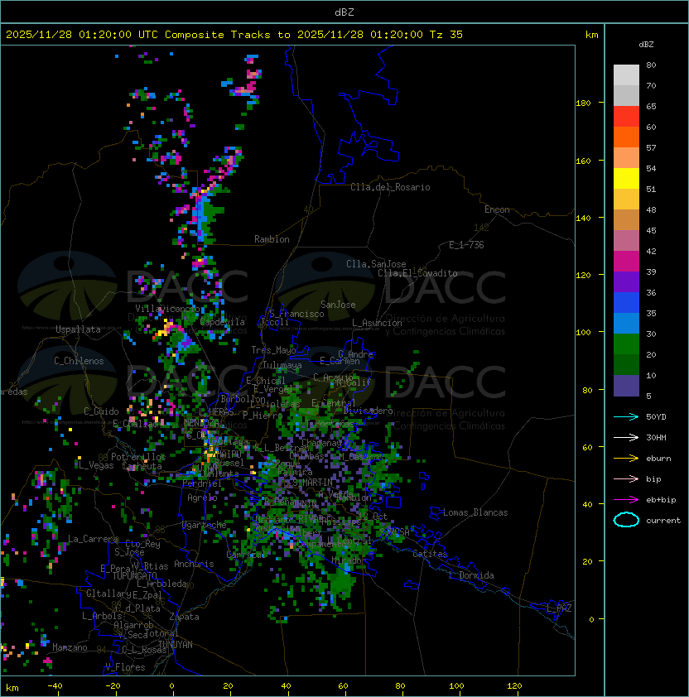Click the 'Zapata' place label
Image resolution: width=689 pixels, height=697 pixels.
tap(184, 617)
